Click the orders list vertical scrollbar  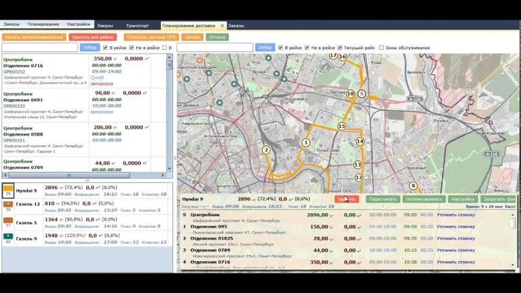pos(172,109)
